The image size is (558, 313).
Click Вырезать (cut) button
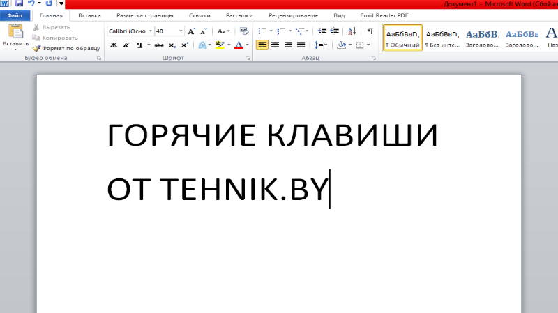click(52, 27)
